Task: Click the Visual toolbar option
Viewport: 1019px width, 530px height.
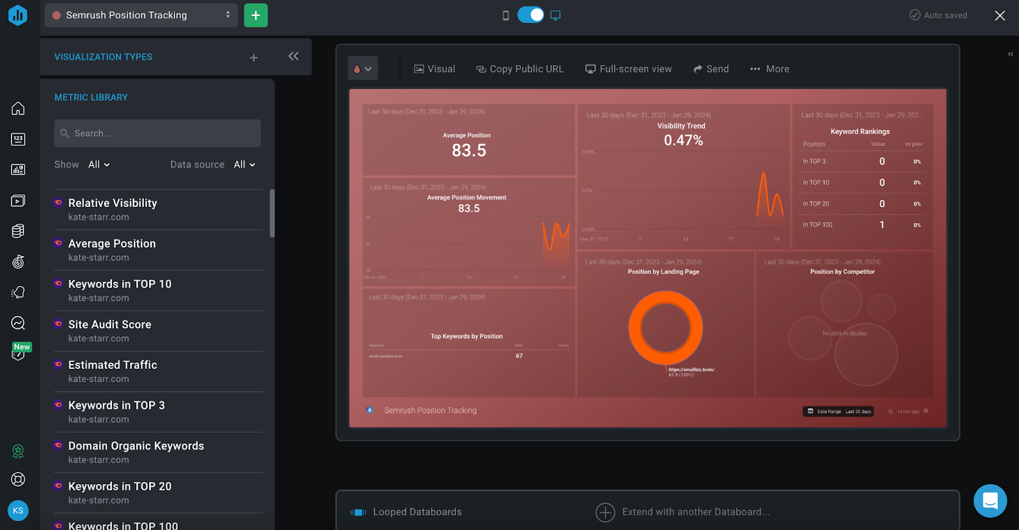Action: pos(434,69)
